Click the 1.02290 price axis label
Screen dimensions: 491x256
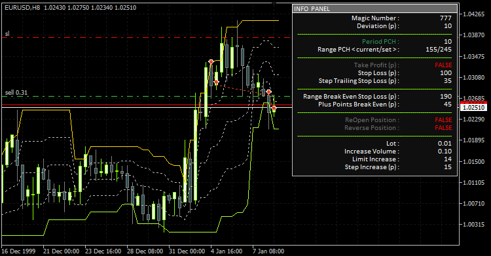click(474, 120)
